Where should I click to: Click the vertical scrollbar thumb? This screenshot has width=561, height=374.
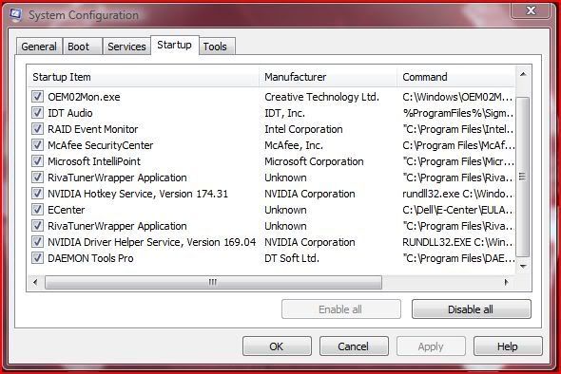click(523, 177)
